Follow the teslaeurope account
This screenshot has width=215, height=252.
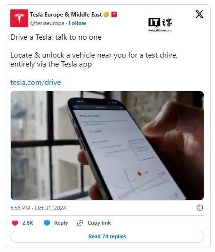[x=77, y=23]
